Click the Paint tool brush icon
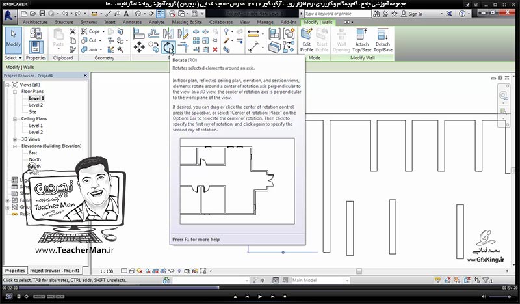The image size is (520, 304). (226, 40)
